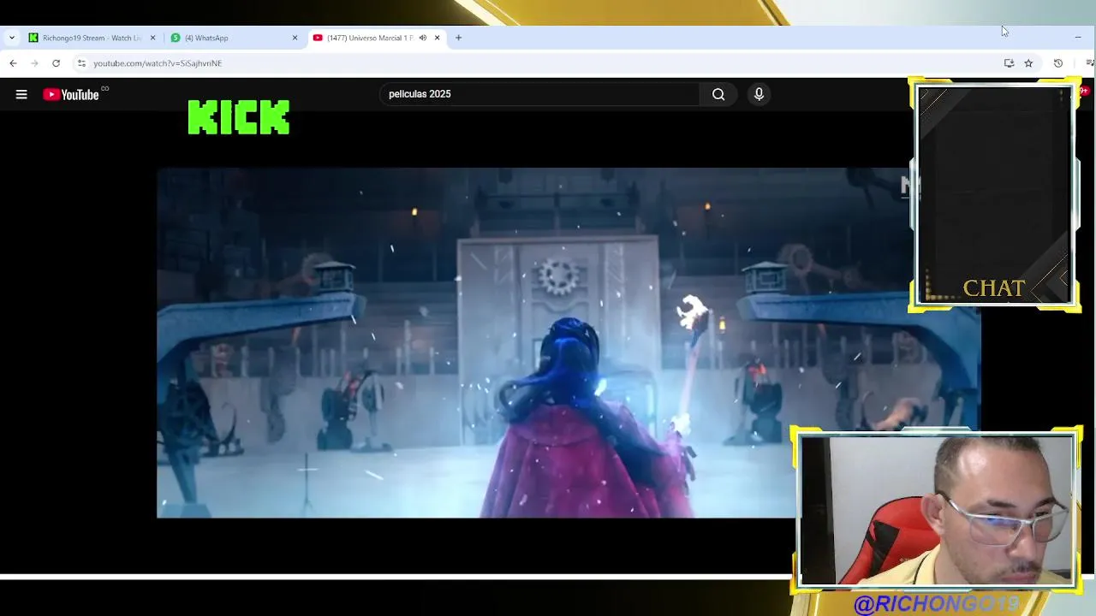This screenshot has width=1096, height=616.
Task: Switch to the Richongo19 Stream tab
Action: click(92, 38)
